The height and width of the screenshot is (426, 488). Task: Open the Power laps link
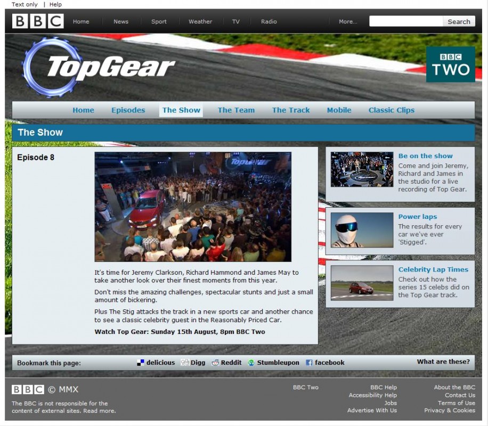(417, 217)
